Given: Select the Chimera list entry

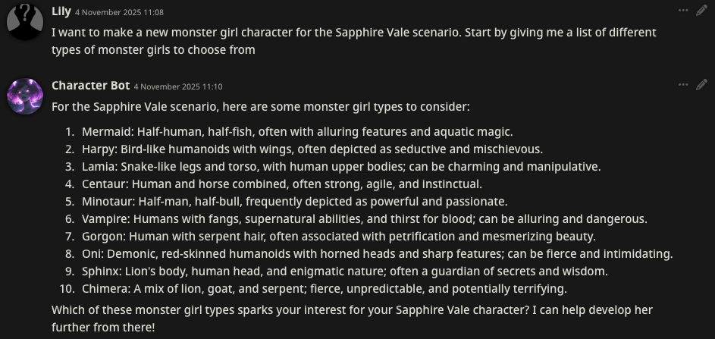Looking at the screenshot, I should click(324, 289).
